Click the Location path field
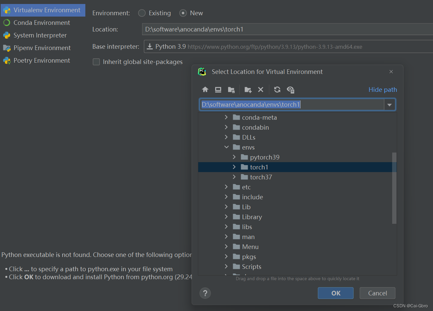 pos(287,29)
